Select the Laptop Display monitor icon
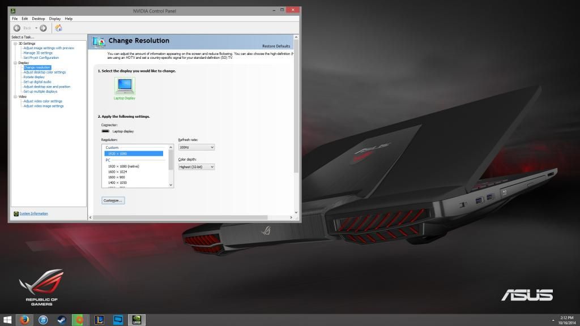 [x=125, y=86]
